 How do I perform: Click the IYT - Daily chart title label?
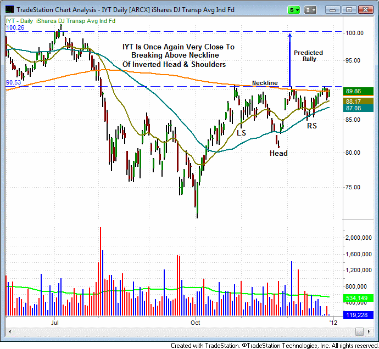60,21
